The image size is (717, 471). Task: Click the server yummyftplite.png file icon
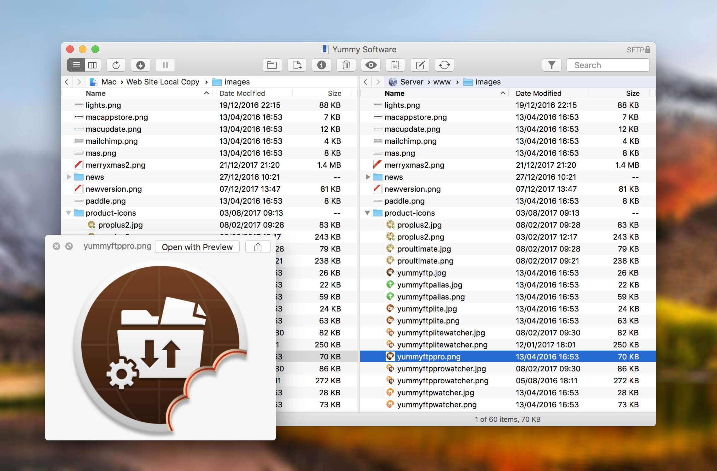[x=390, y=320]
